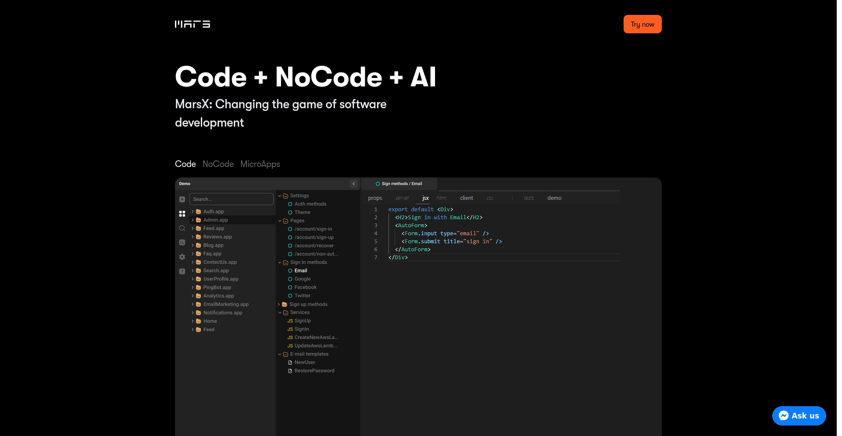Image resolution: width=842 pixels, height=436 pixels.
Task: Select the Code tab
Action: (186, 164)
